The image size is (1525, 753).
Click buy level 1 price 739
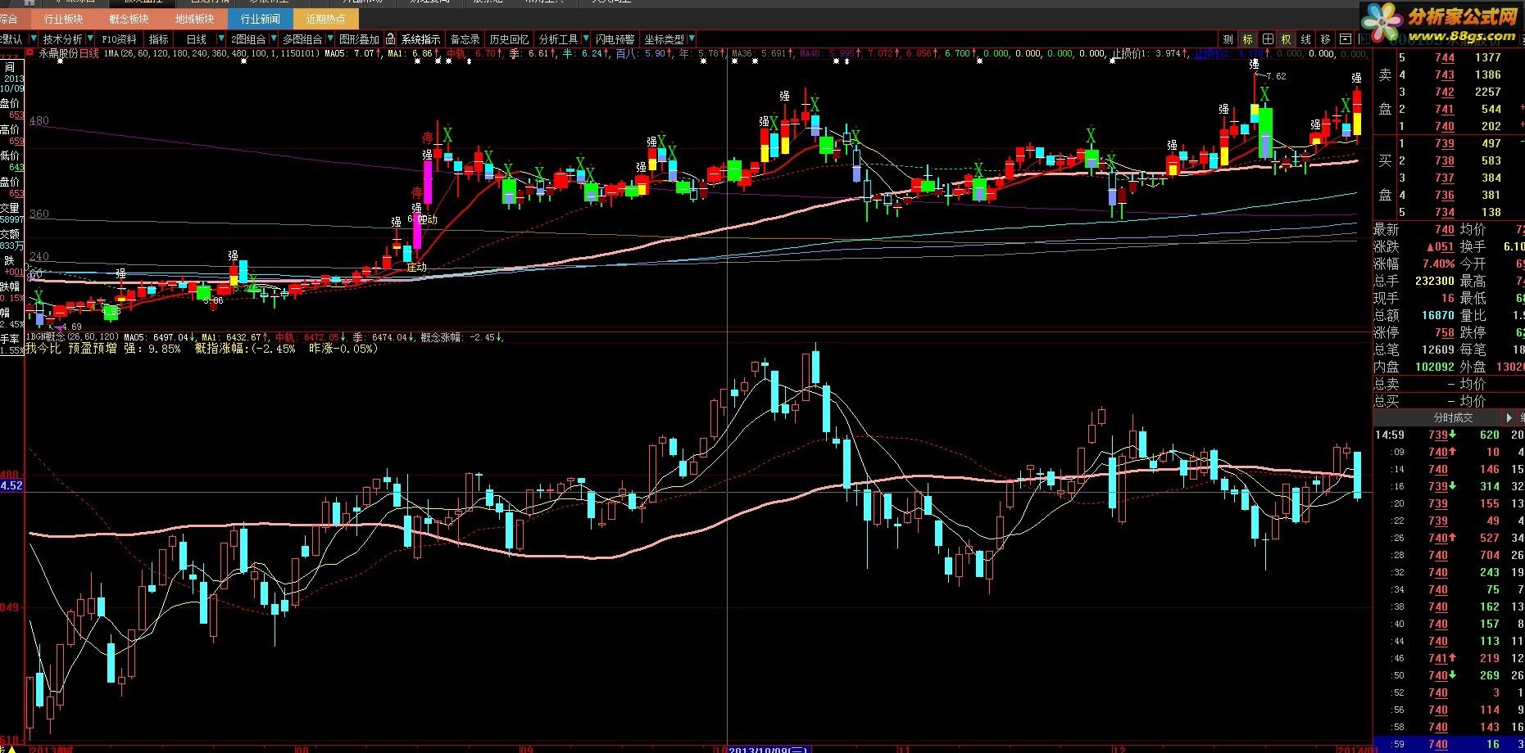click(x=1445, y=143)
